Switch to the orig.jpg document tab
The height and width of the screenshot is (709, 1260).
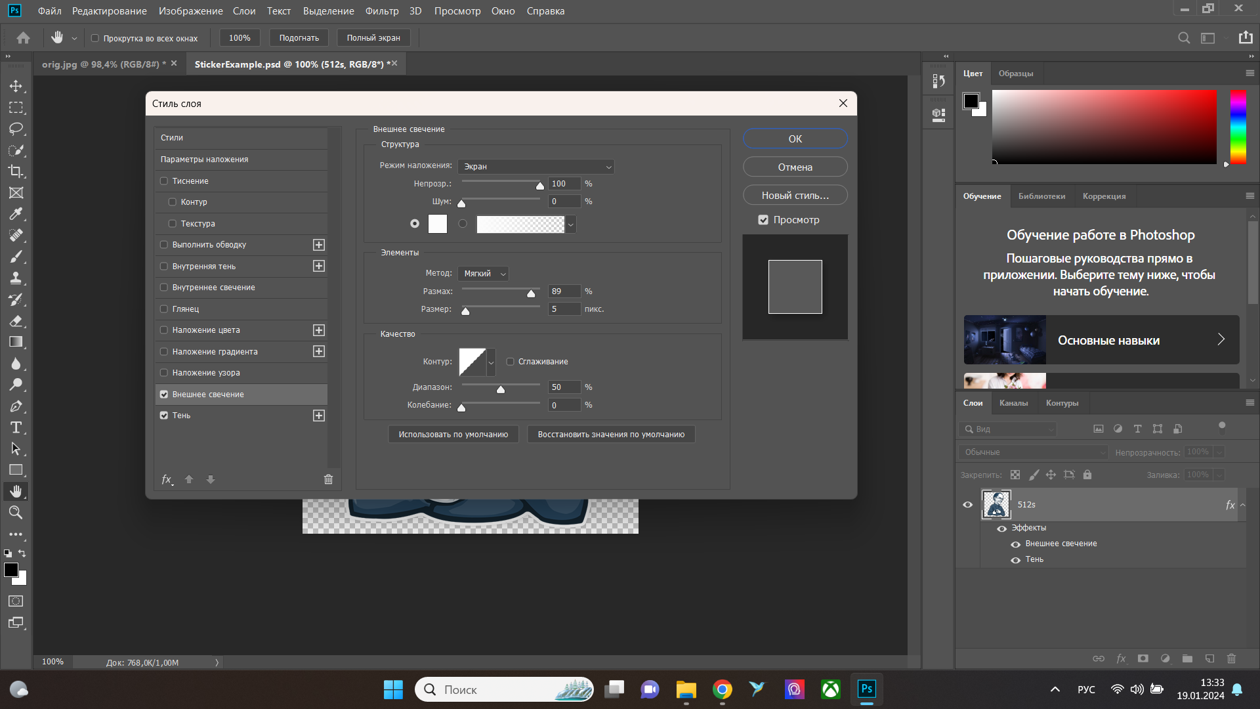point(104,64)
